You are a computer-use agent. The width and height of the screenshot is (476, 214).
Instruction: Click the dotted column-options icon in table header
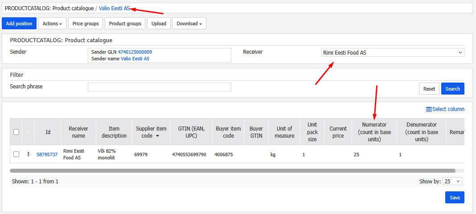(28, 132)
